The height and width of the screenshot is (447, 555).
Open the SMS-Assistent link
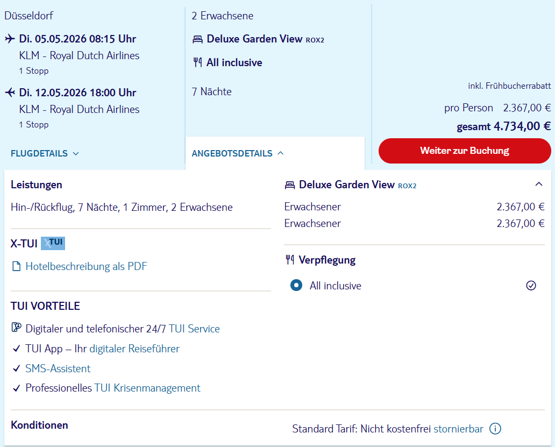point(58,368)
